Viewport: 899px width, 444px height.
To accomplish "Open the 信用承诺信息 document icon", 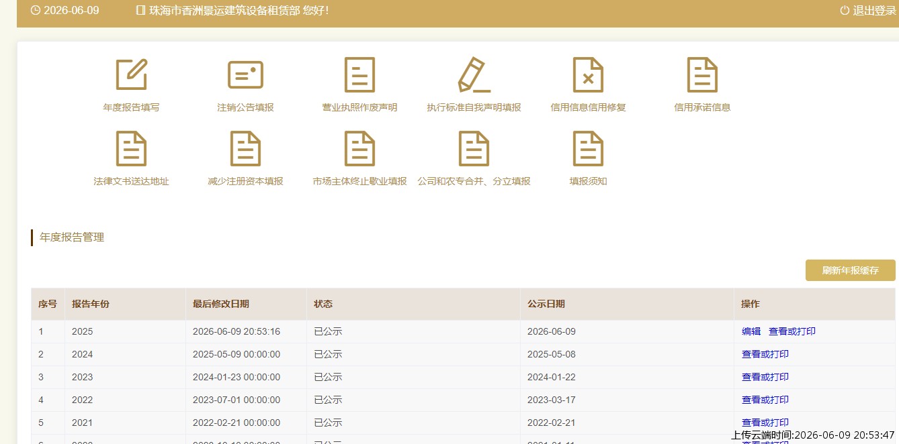I will [702, 74].
